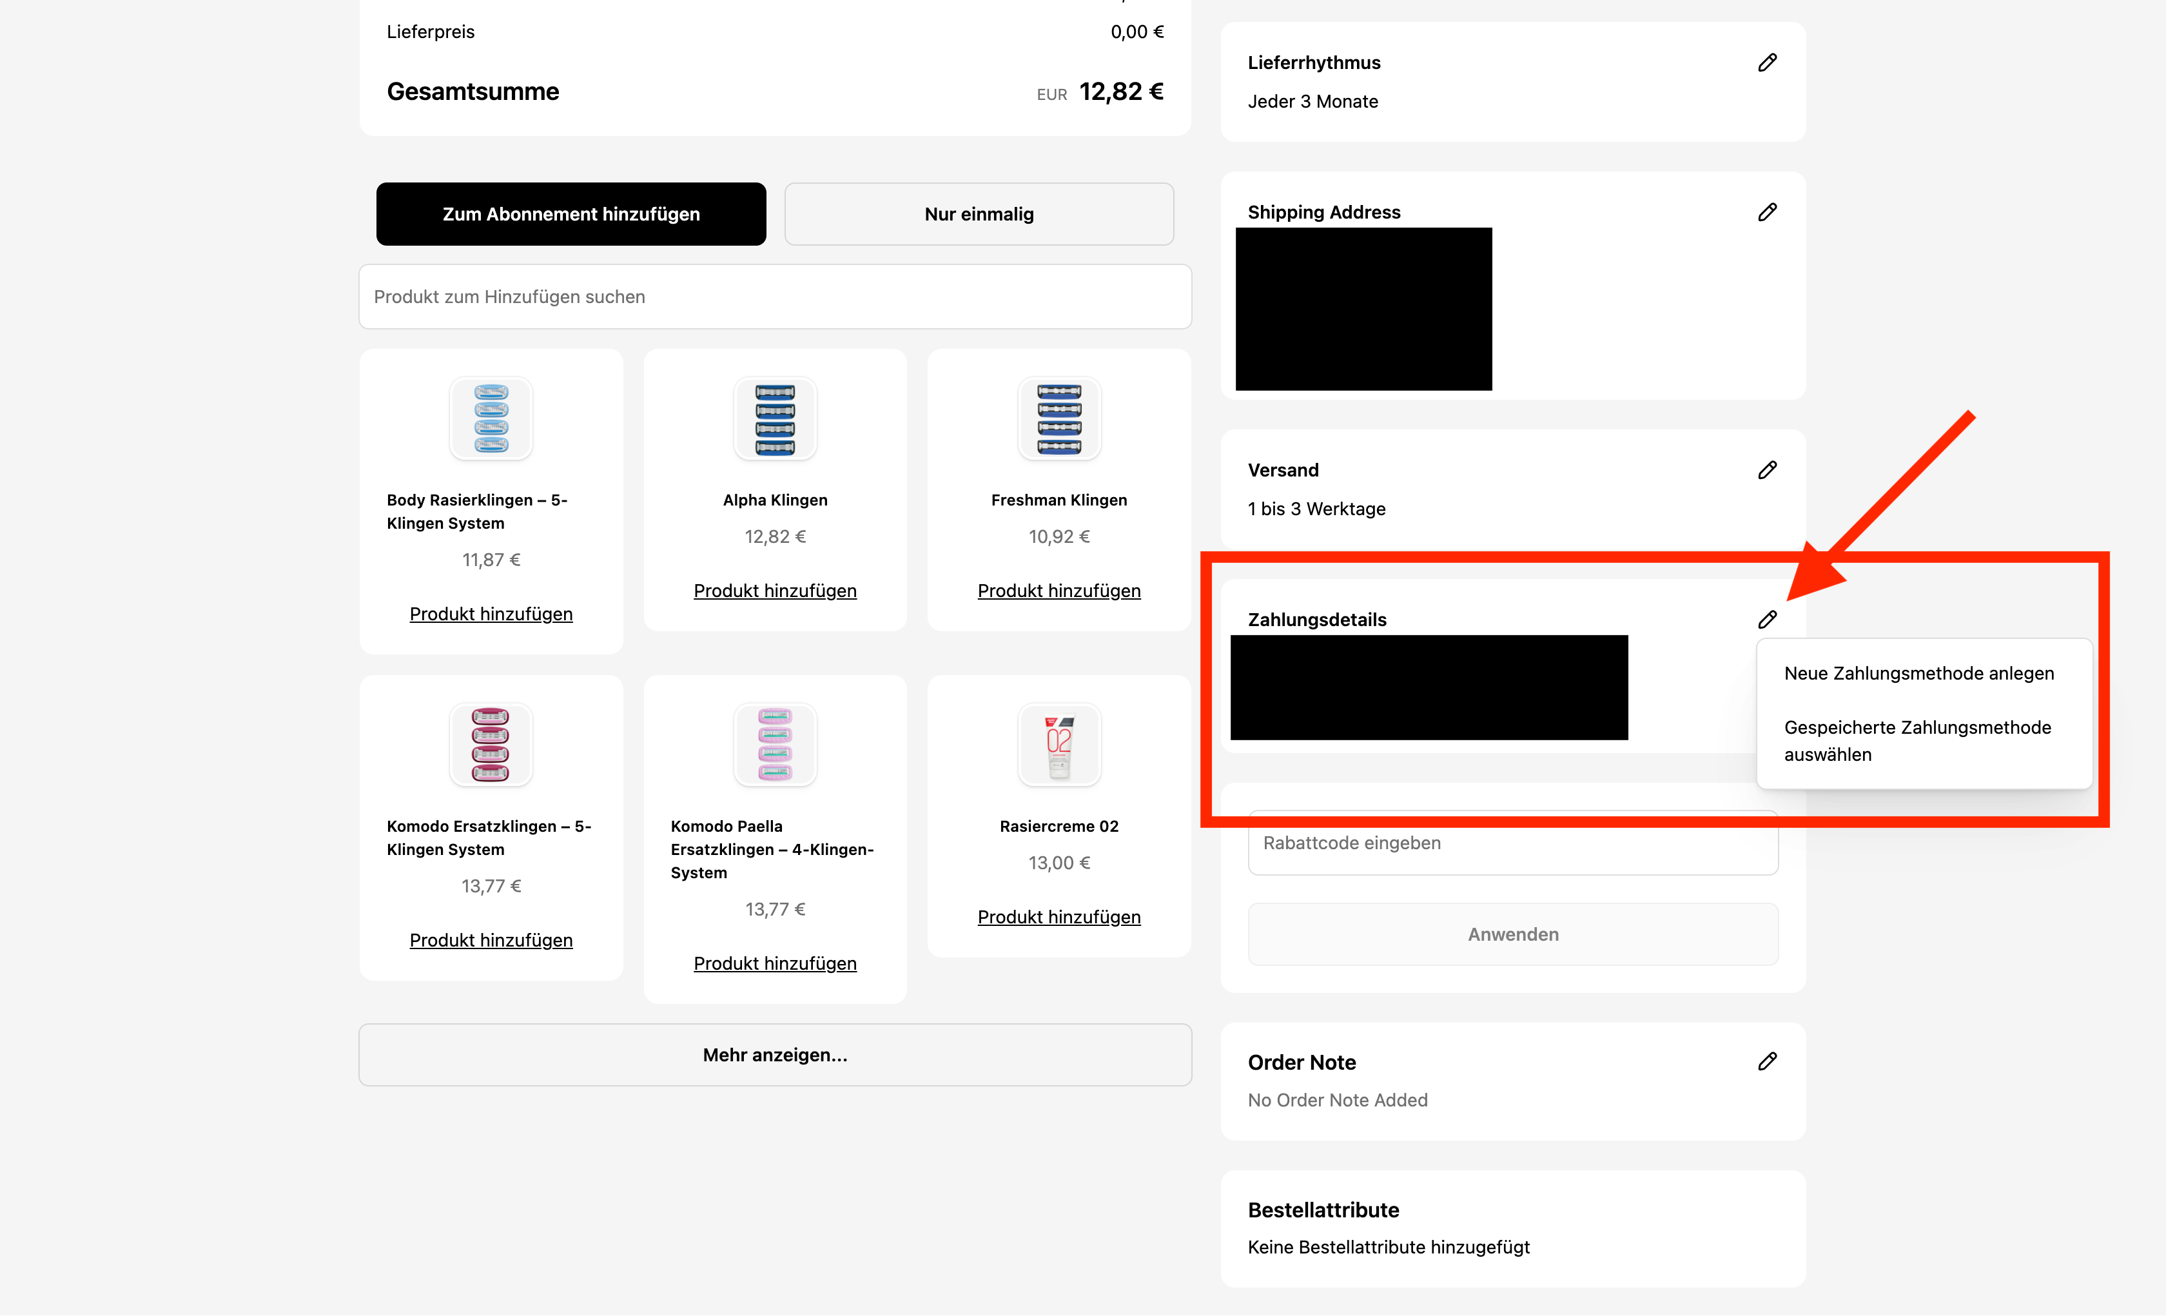Click Rasiercreme 02 product image

click(x=1059, y=745)
